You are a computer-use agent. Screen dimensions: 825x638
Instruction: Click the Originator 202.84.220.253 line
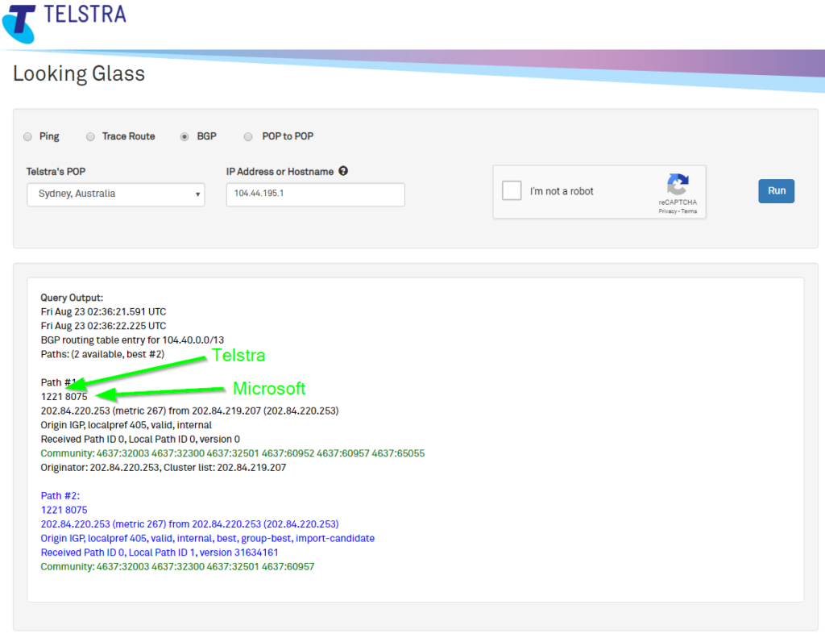click(x=163, y=468)
